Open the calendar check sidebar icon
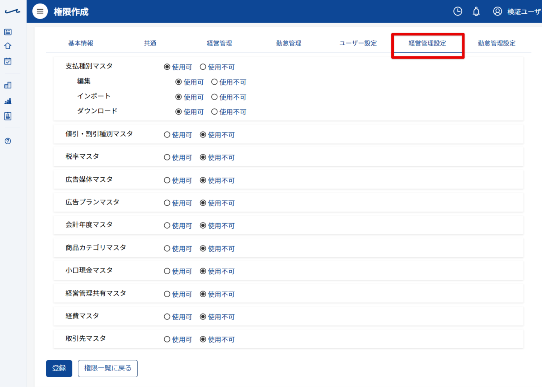Viewport: 542px width, 387px height. pyautogui.click(x=8, y=61)
